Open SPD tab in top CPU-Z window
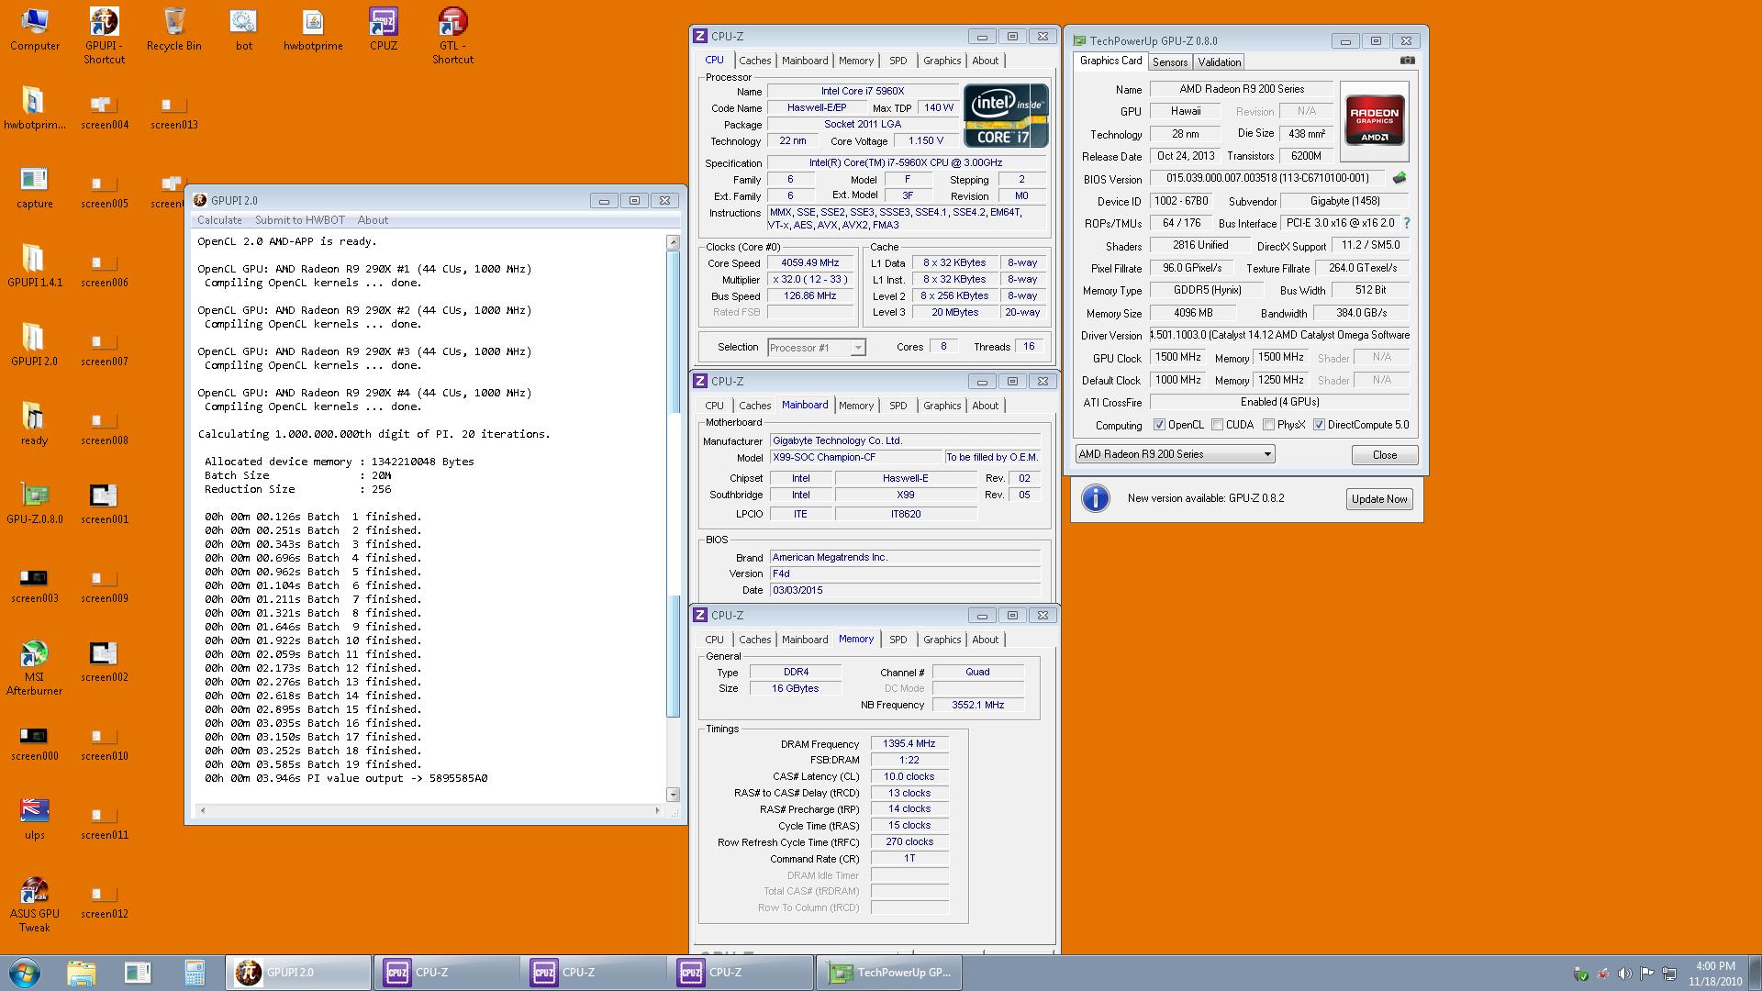 [x=898, y=61]
